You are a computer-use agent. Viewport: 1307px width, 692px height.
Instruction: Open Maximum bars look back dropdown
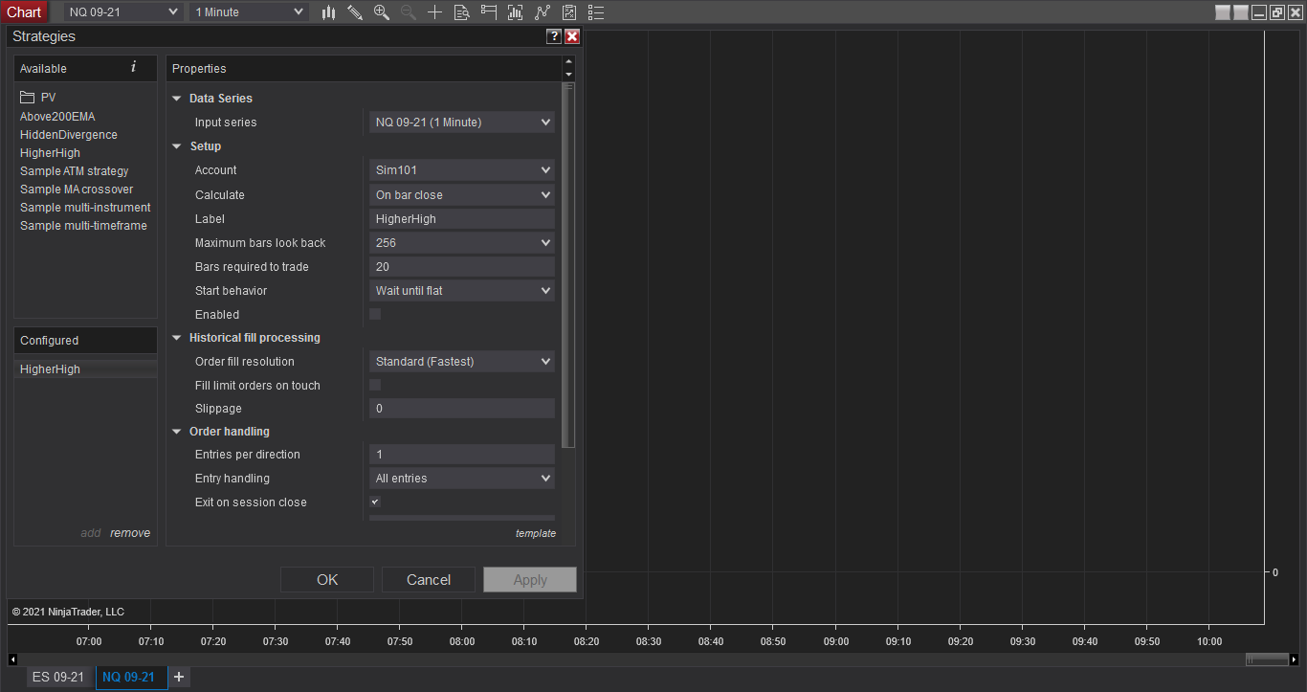coord(462,243)
